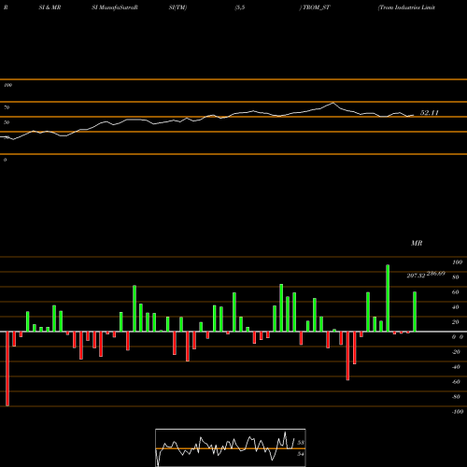This screenshot has height=467, width=467.
Task: Click the tallest green bar in MR histogram
Action: pyautogui.click(x=388, y=298)
